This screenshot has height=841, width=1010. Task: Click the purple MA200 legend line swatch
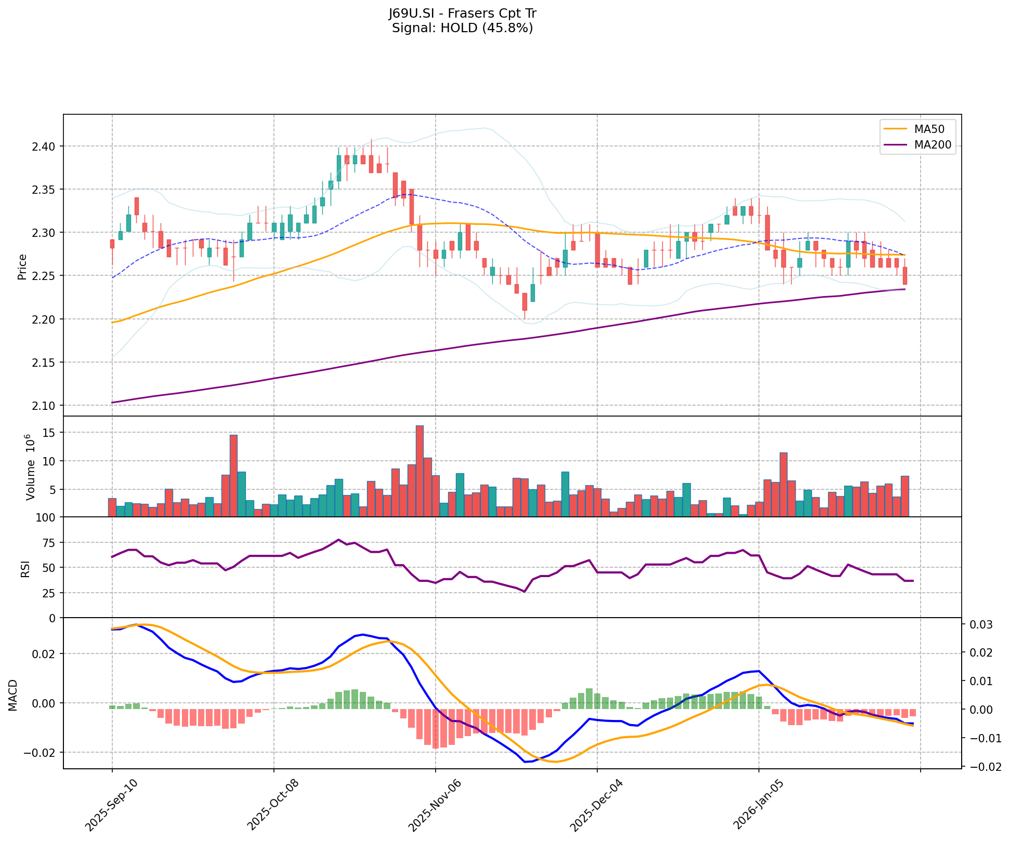point(896,145)
